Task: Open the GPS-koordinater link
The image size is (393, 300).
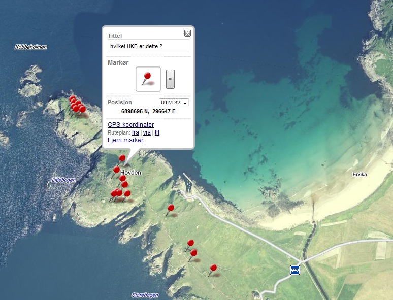Action: pos(130,125)
